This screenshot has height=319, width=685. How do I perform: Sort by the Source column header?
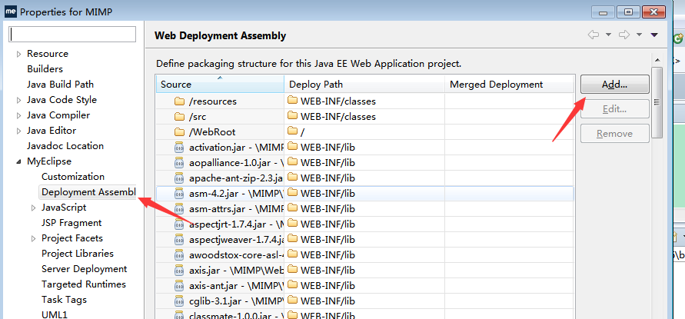point(220,84)
